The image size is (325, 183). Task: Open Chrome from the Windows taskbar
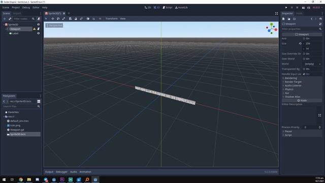pos(21,179)
